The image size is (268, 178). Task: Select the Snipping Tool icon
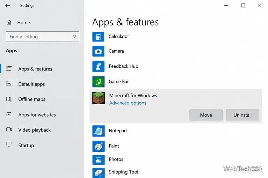[x=99, y=173]
